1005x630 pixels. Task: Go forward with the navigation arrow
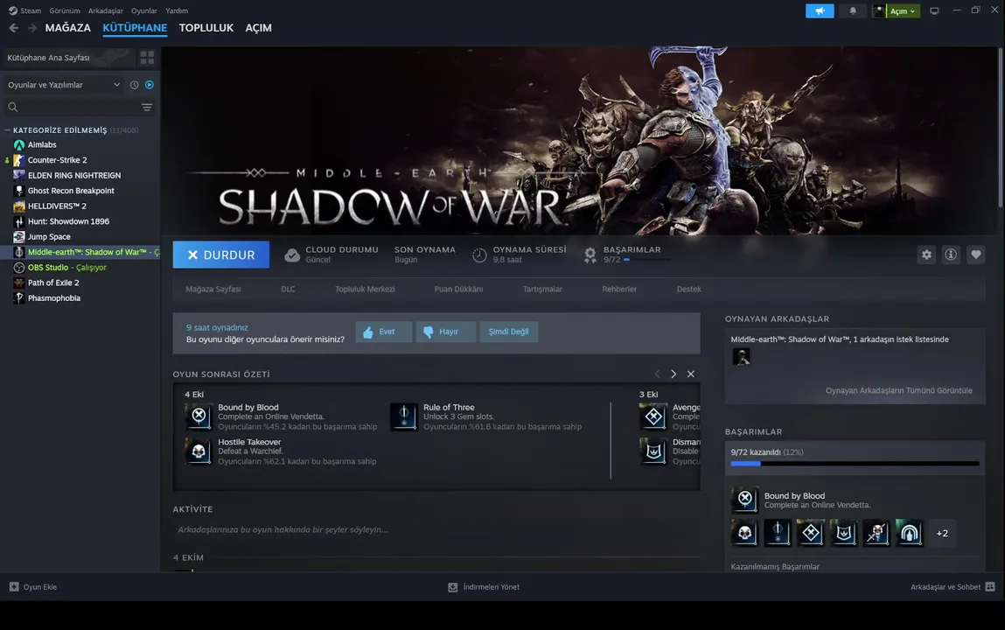click(x=32, y=27)
